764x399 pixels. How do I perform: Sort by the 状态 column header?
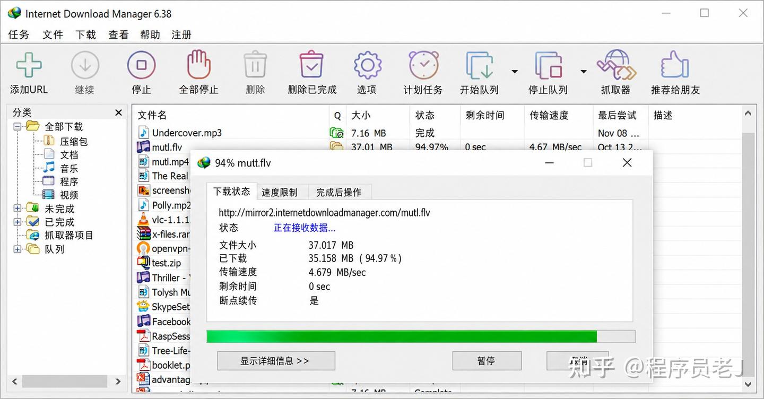click(435, 115)
